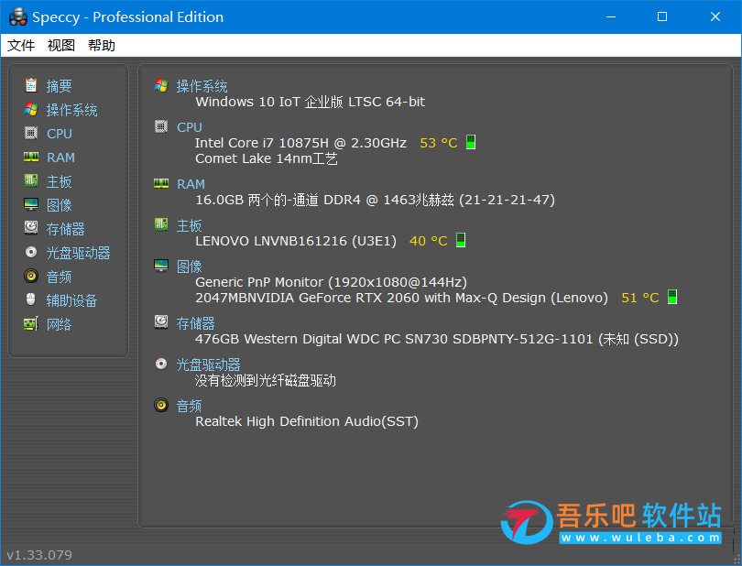The width and height of the screenshot is (742, 566).
Task: Click the monitor icon in main panel
Action: (x=161, y=266)
